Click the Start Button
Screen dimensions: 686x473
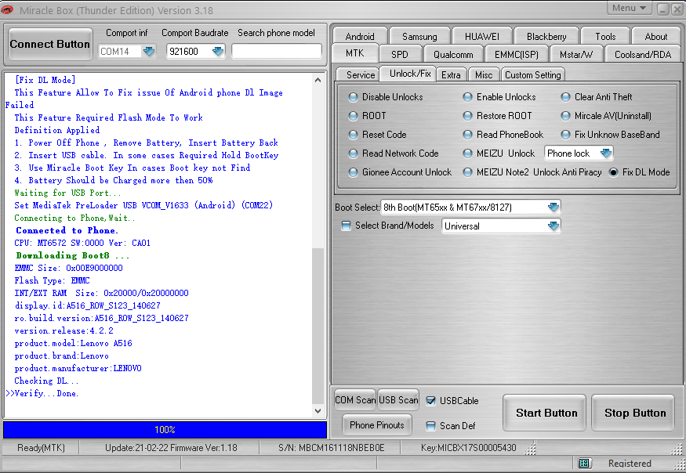coord(545,413)
